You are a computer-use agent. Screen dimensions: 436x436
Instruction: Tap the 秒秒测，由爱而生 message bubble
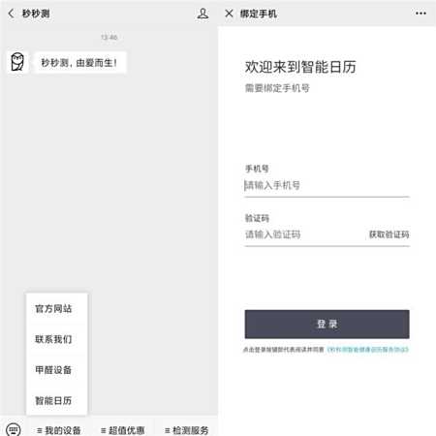tap(79, 63)
